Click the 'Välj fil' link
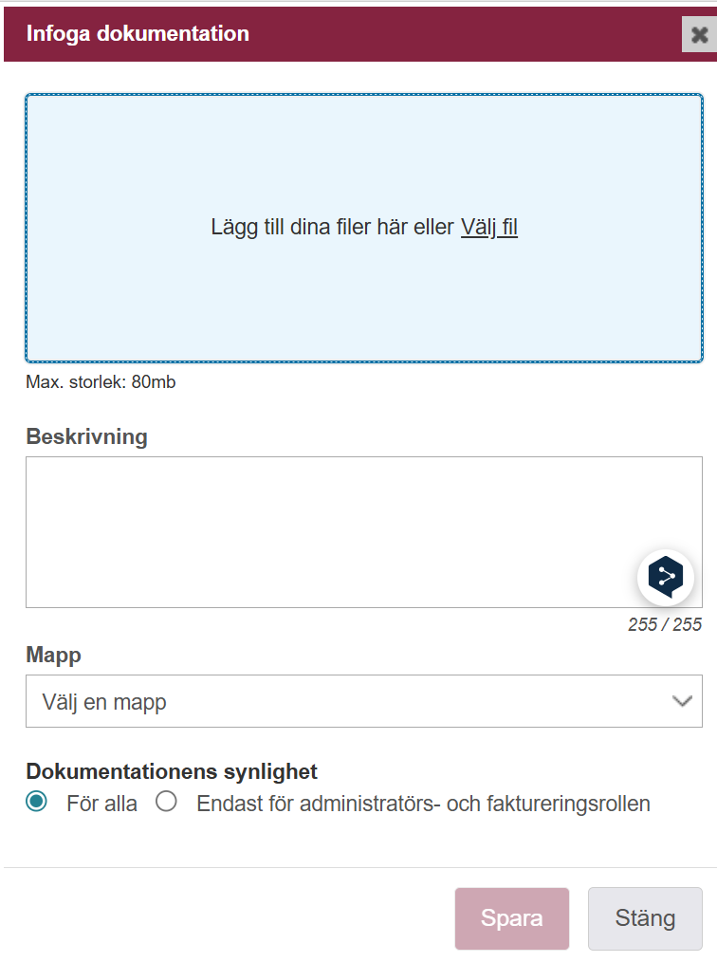This screenshot has height=962, width=717. tap(489, 228)
